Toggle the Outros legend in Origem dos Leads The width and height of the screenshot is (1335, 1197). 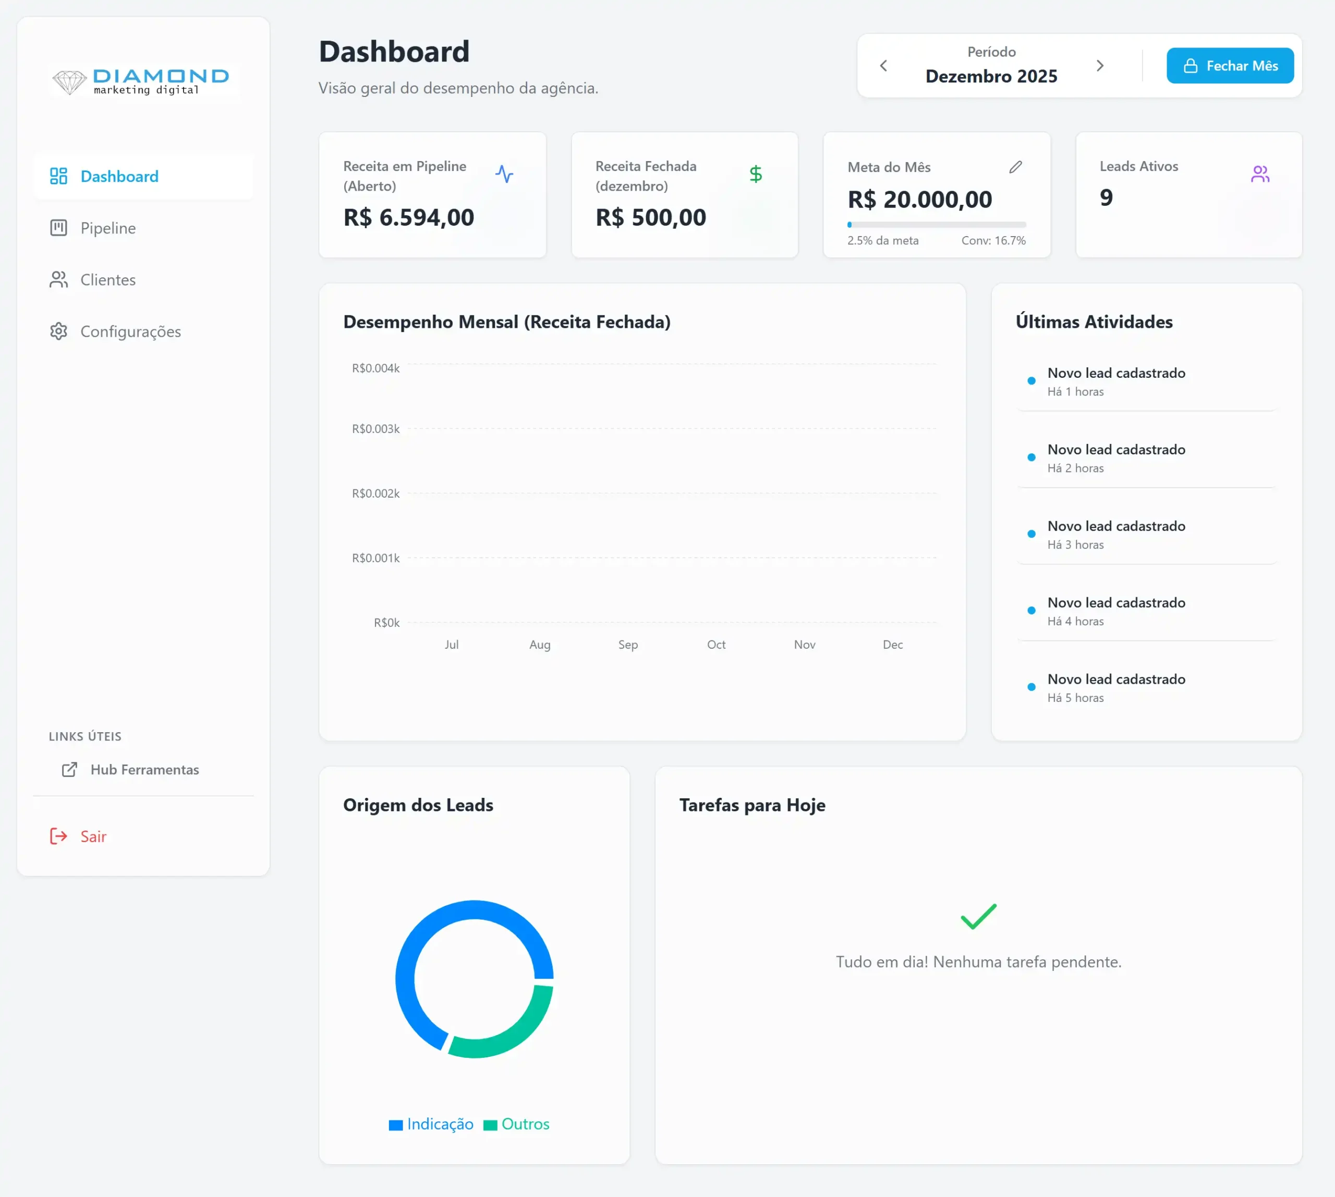click(517, 1124)
